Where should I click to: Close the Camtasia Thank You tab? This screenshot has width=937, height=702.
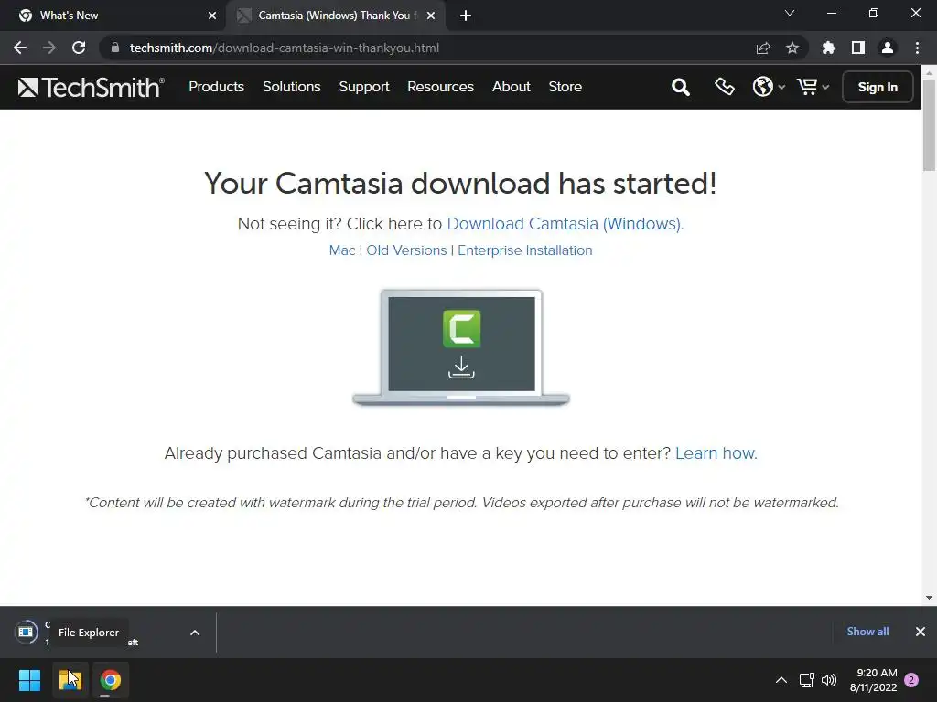coord(431,16)
